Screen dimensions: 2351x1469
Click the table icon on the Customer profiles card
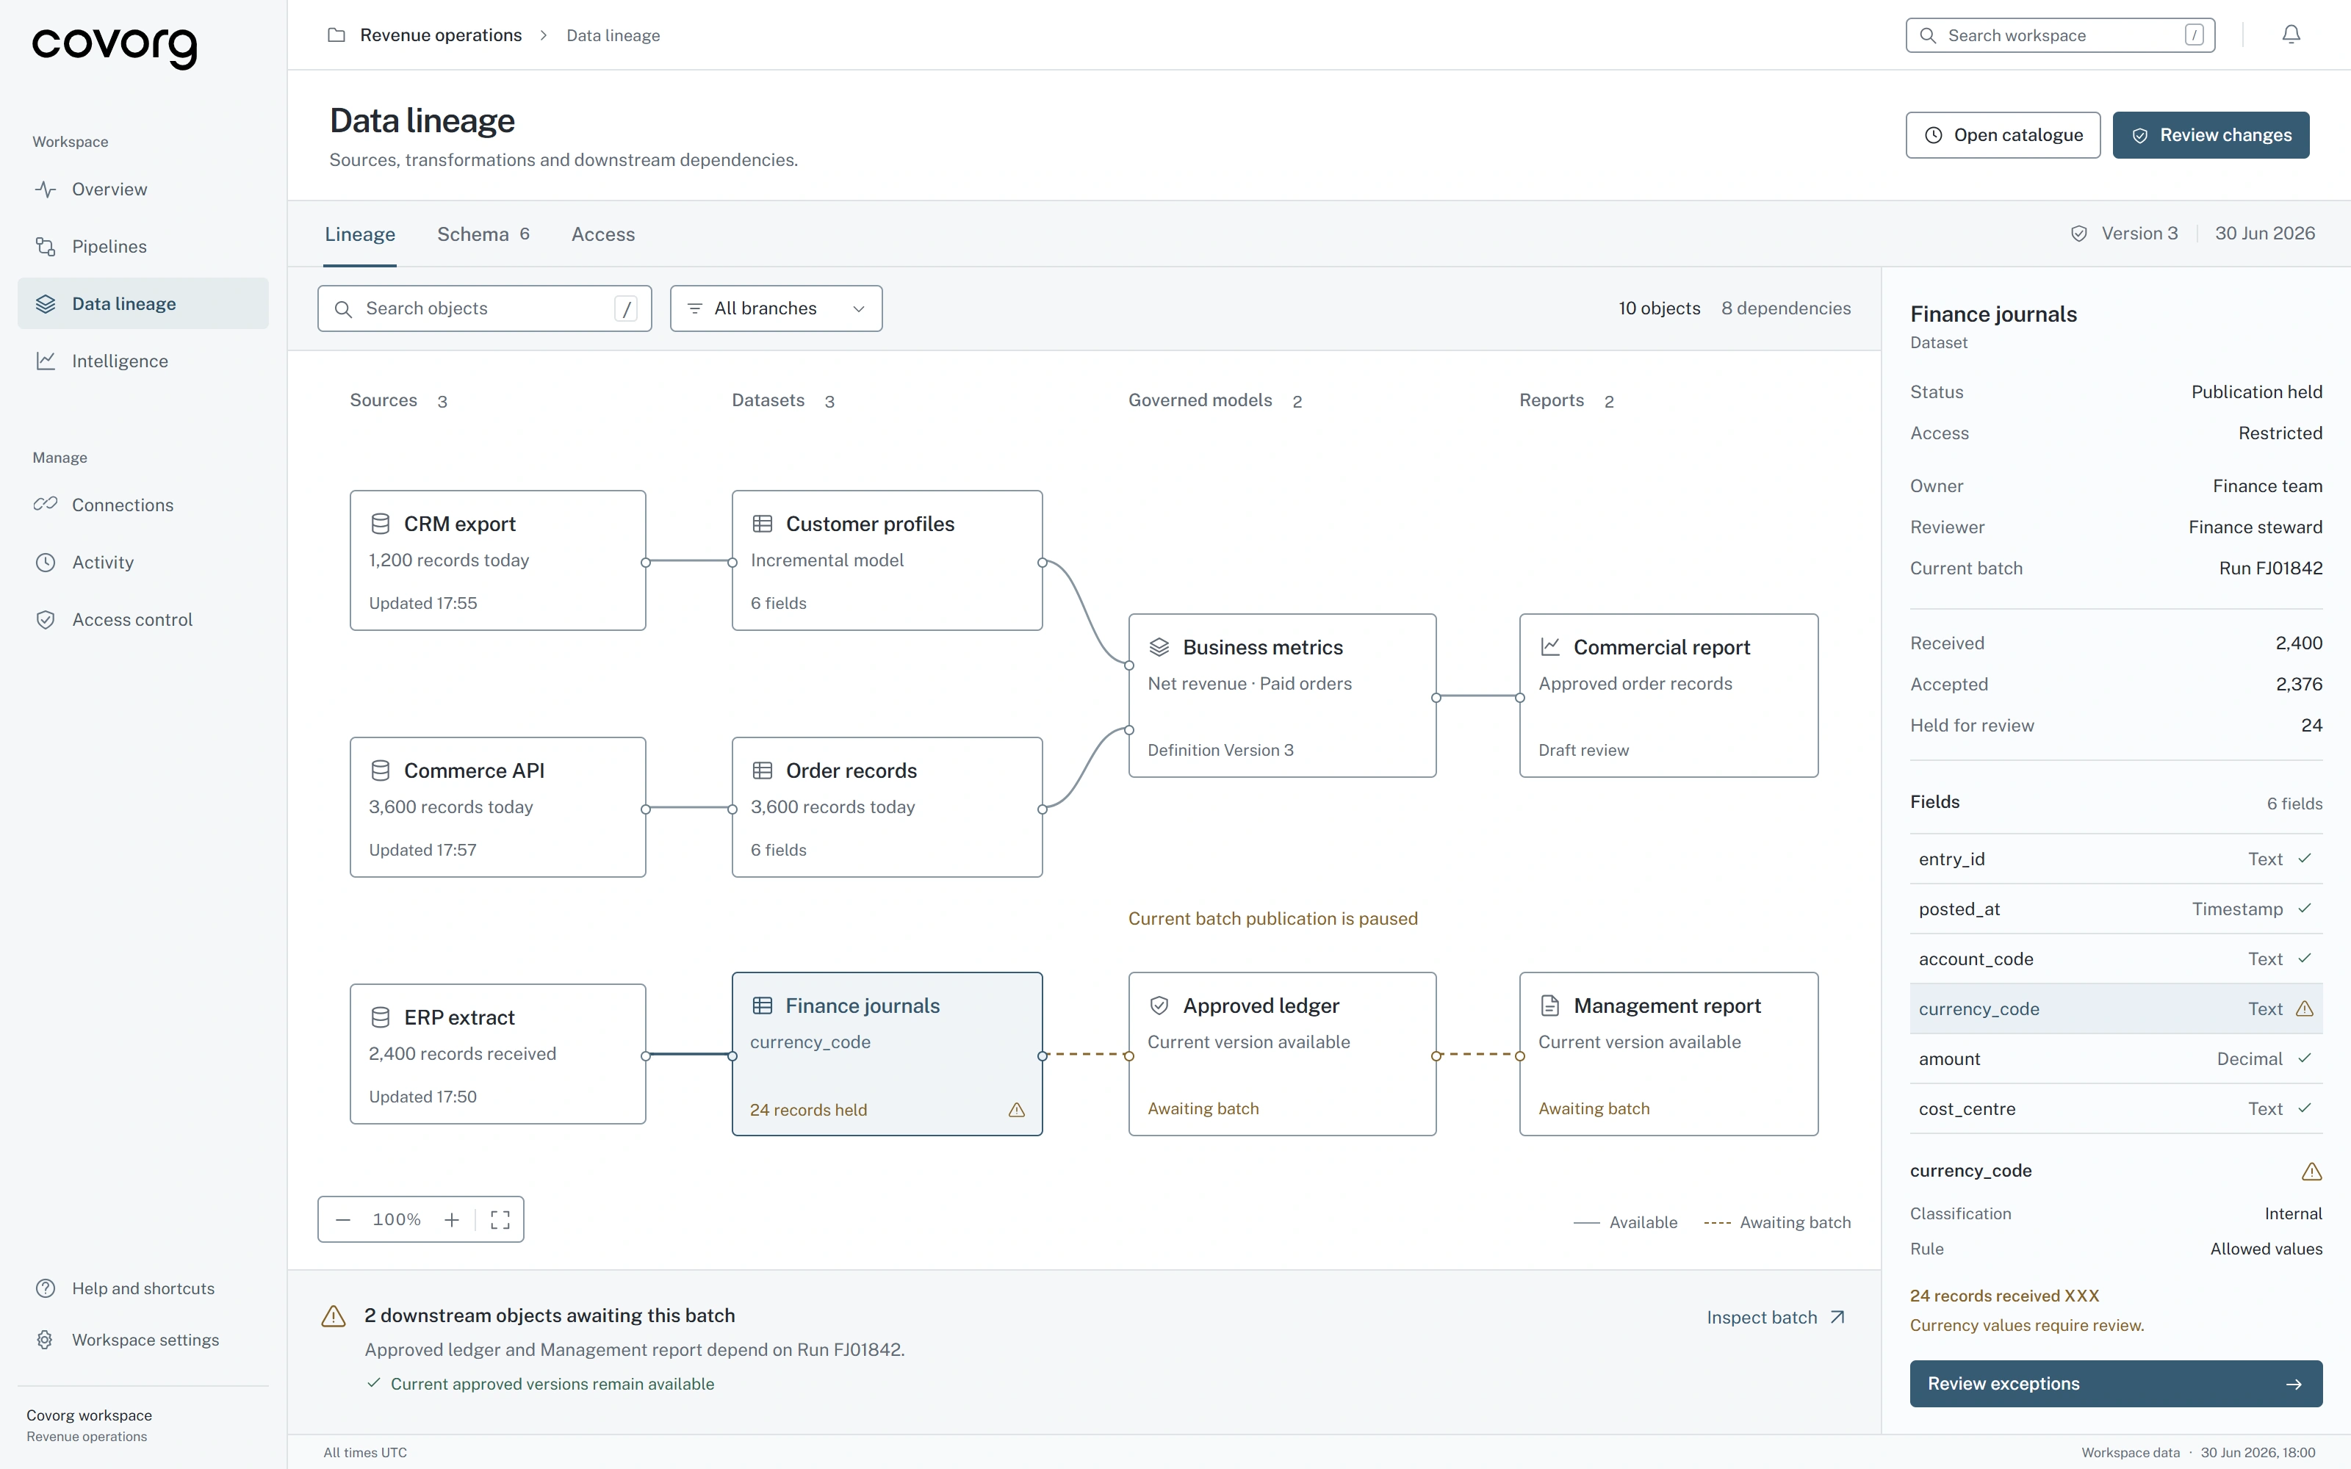pos(763,524)
